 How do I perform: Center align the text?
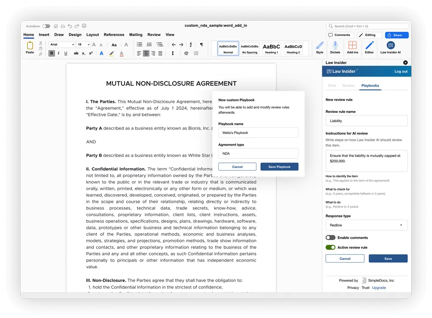[x=146, y=53]
